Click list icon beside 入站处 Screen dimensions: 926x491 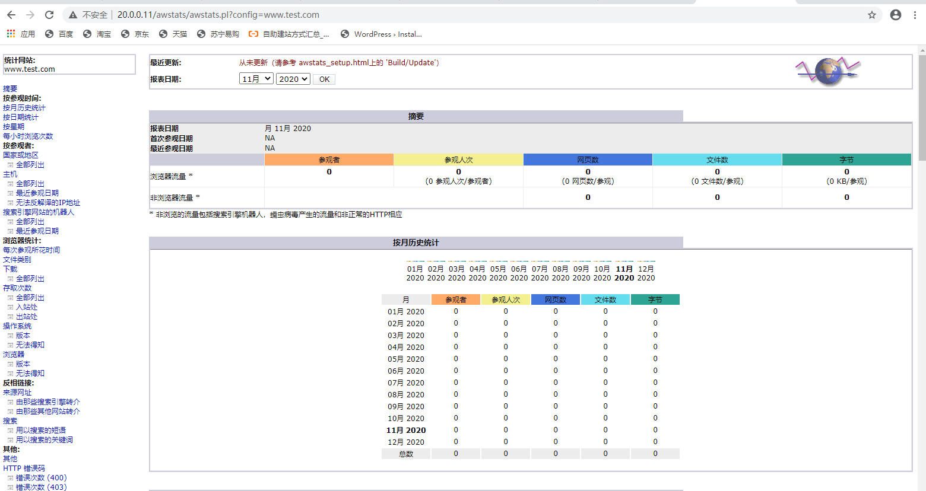coord(10,307)
